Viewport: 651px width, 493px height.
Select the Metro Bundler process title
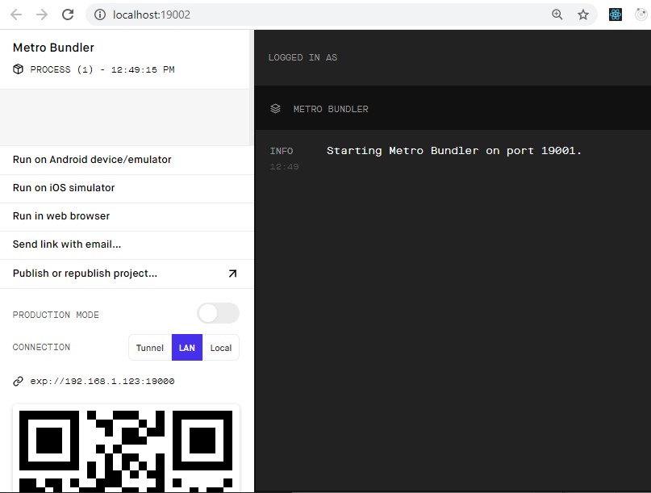tap(53, 48)
